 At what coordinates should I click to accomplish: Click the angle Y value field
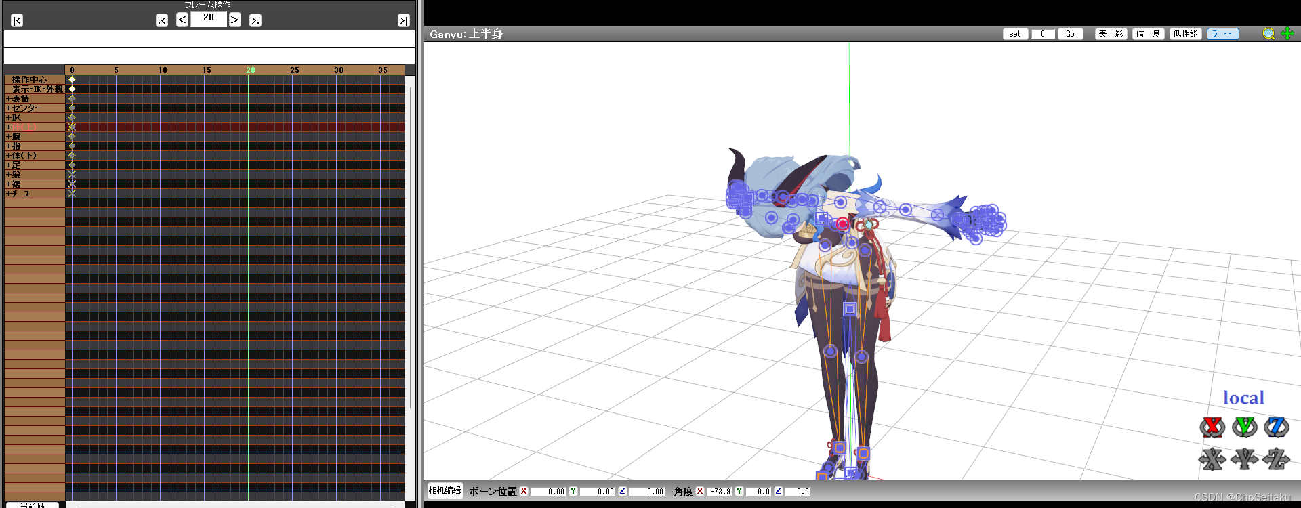[x=758, y=492]
